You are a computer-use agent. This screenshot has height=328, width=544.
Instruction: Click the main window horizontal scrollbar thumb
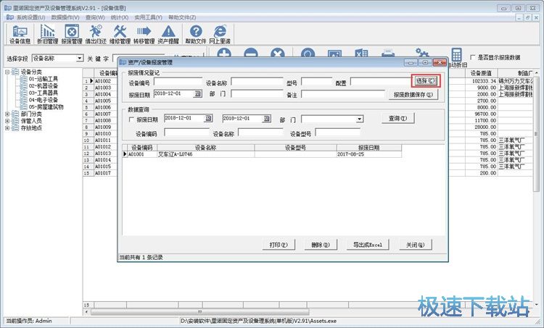[x=199, y=312]
